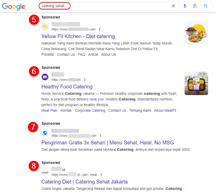
Task: Click the Yellow Fit Kitchen .com URL
Action: [73, 29]
